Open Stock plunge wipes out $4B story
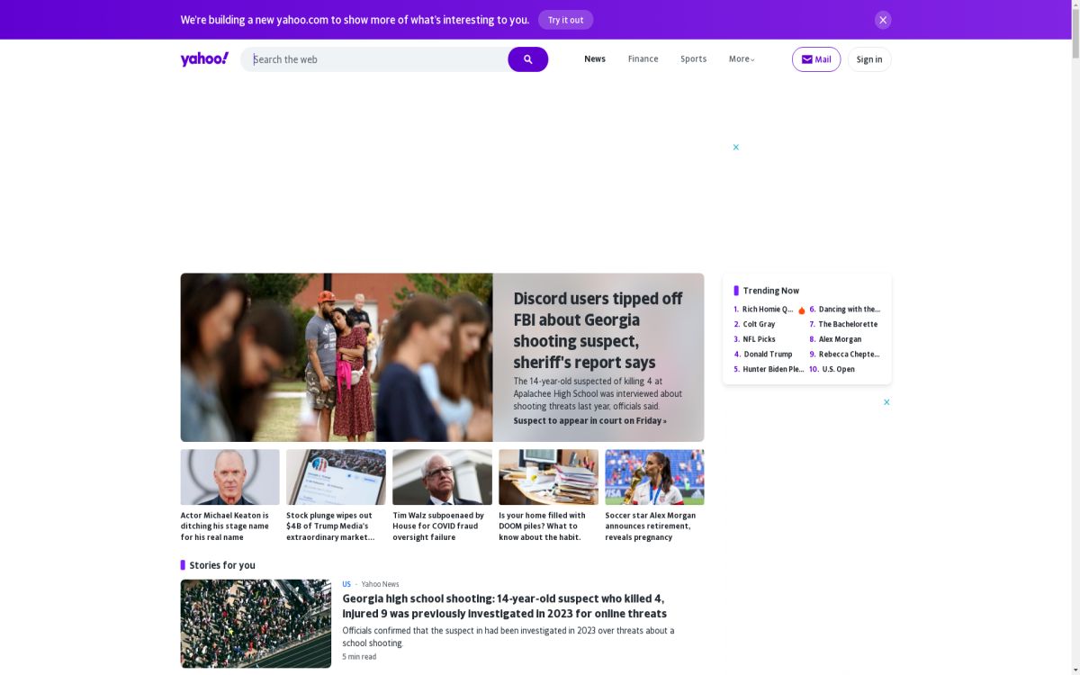 (330, 526)
